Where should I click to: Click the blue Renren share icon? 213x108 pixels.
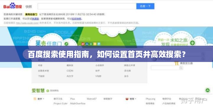tap(87, 44)
